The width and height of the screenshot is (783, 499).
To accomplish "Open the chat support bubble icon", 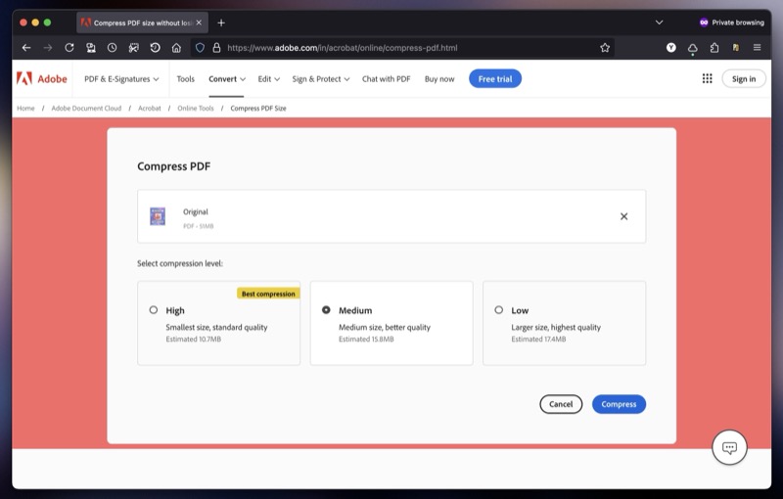I will click(729, 447).
